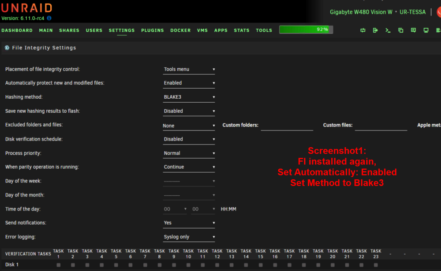The height and width of the screenshot is (271, 441).
Task: Click the UNRAID logo
Action: tap(27, 8)
